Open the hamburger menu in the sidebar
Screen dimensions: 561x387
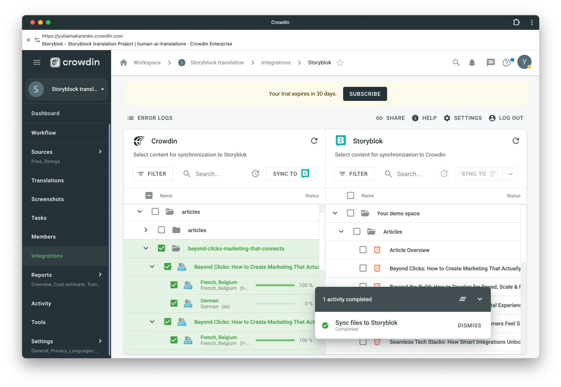tap(37, 62)
